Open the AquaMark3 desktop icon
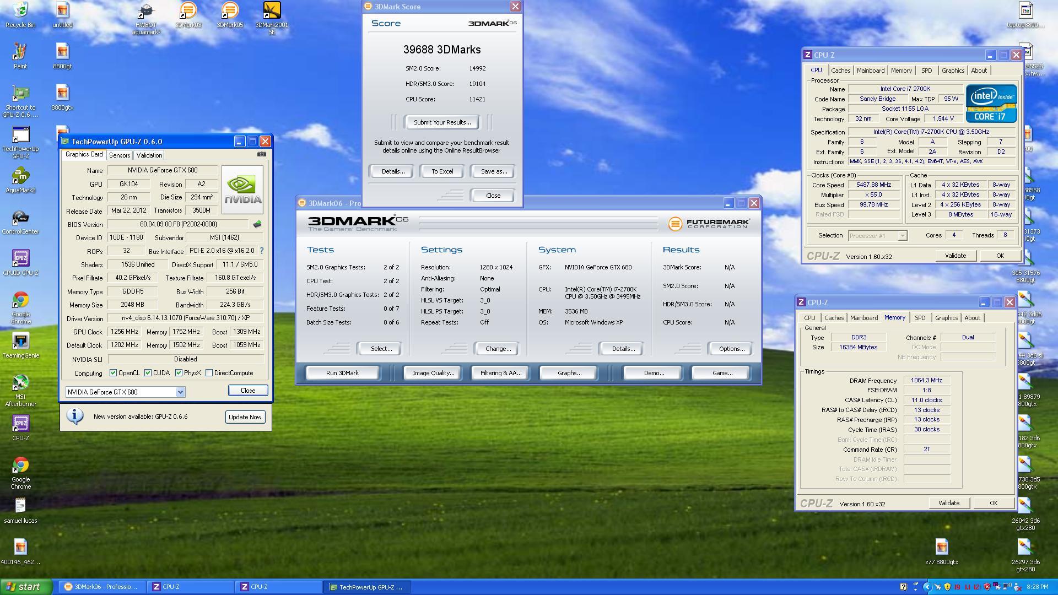The height and width of the screenshot is (595, 1058). 20,180
